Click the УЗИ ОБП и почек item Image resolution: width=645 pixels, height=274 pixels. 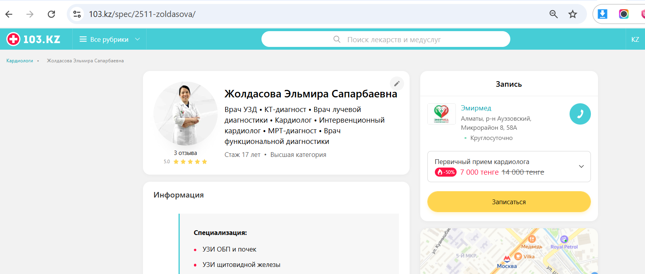229,249
